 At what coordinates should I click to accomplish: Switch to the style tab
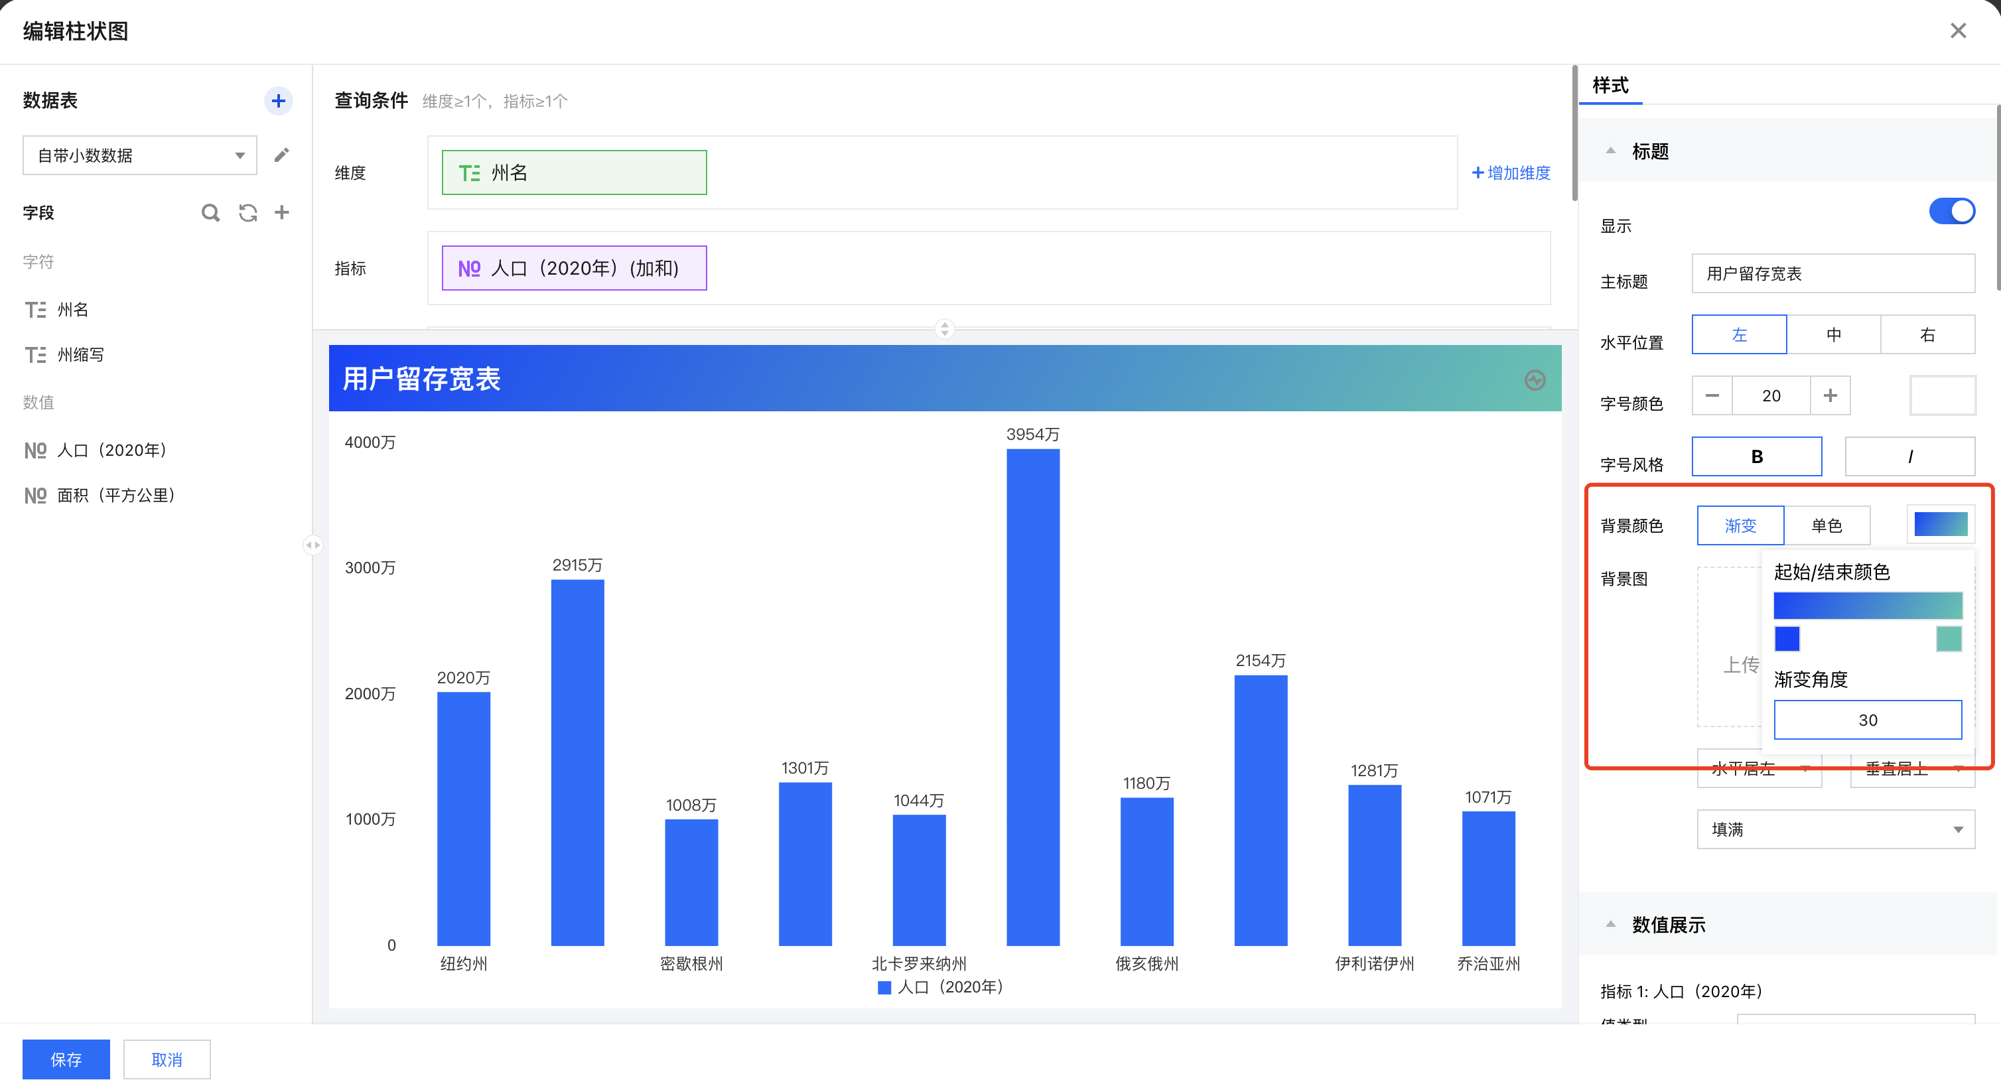(x=1610, y=86)
